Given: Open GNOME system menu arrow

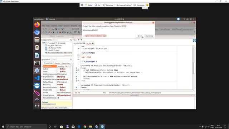Looking at the screenshot, I should point(194,19).
